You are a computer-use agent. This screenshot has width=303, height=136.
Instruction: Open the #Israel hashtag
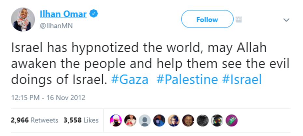pos(241,80)
